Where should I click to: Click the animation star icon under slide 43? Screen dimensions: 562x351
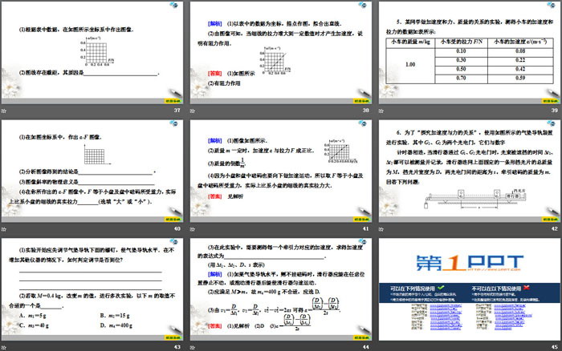[x=4, y=348]
